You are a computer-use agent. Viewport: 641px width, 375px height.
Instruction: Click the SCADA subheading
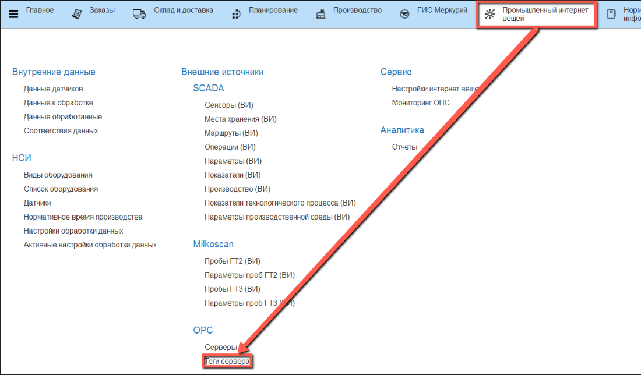pyautogui.click(x=209, y=89)
